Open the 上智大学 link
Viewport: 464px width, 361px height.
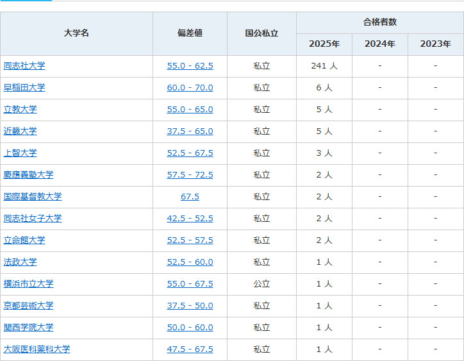coord(21,153)
